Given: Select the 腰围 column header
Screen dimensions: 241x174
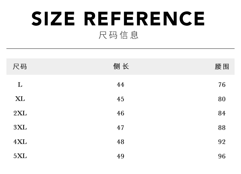Looking at the screenshot, I should (222, 67).
